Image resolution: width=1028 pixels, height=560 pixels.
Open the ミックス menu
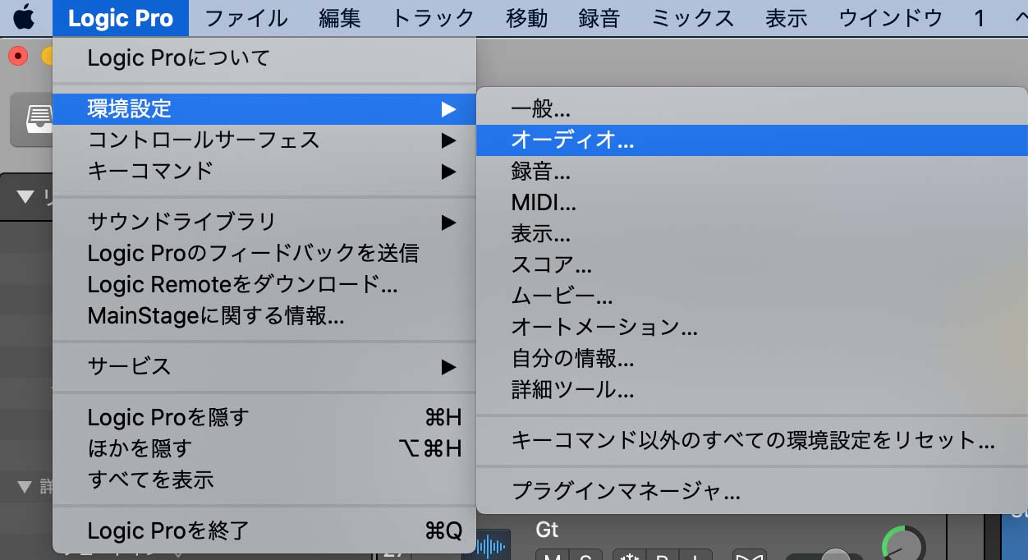pos(692,17)
